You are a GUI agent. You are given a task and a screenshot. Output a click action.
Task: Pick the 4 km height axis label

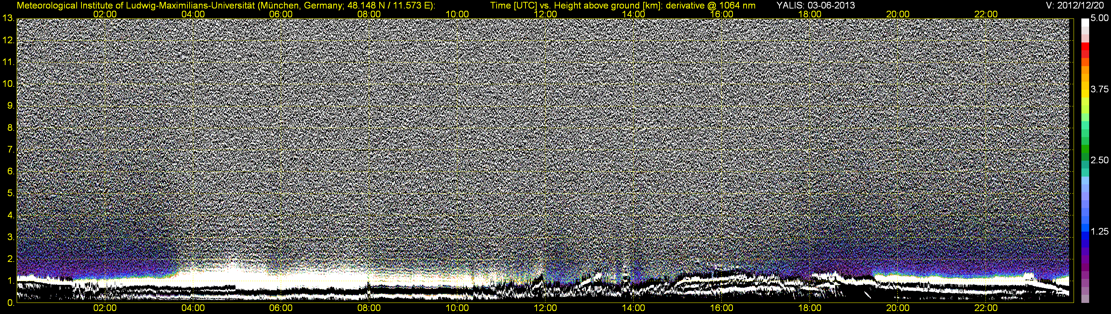click(10, 215)
